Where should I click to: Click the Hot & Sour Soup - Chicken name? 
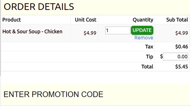(32, 32)
